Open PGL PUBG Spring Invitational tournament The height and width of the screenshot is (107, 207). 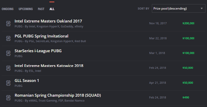click(41, 36)
